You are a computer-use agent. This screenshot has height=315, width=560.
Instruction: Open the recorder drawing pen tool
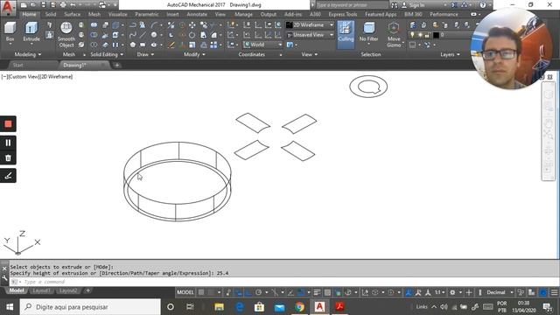click(x=8, y=175)
